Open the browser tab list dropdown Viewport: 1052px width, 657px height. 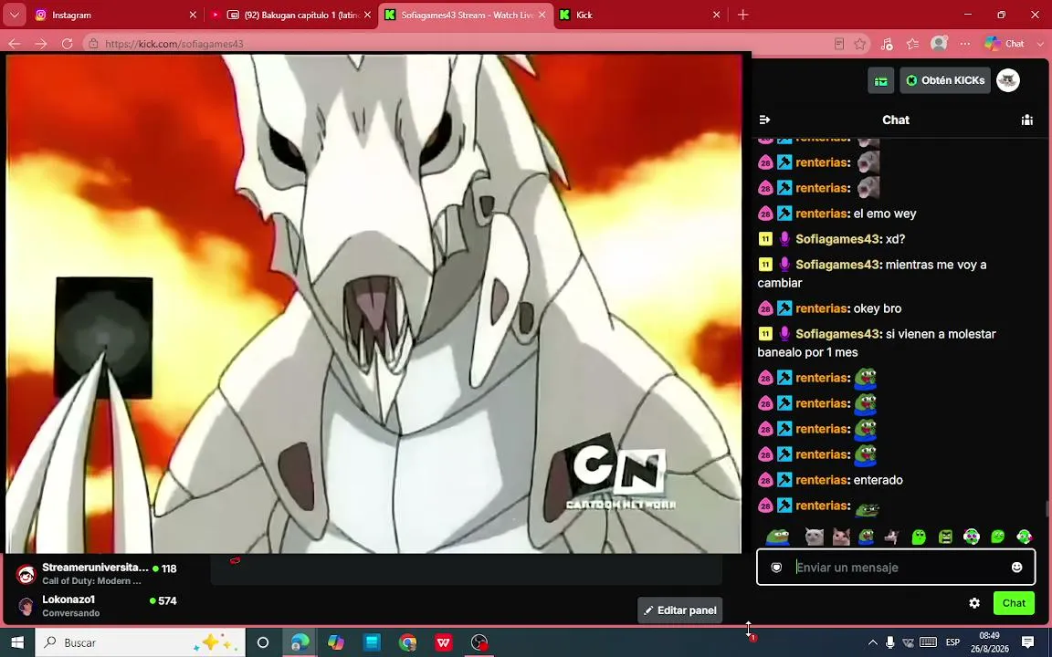point(14,15)
